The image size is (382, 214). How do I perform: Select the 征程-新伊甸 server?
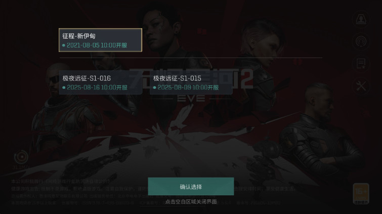coord(100,40)
